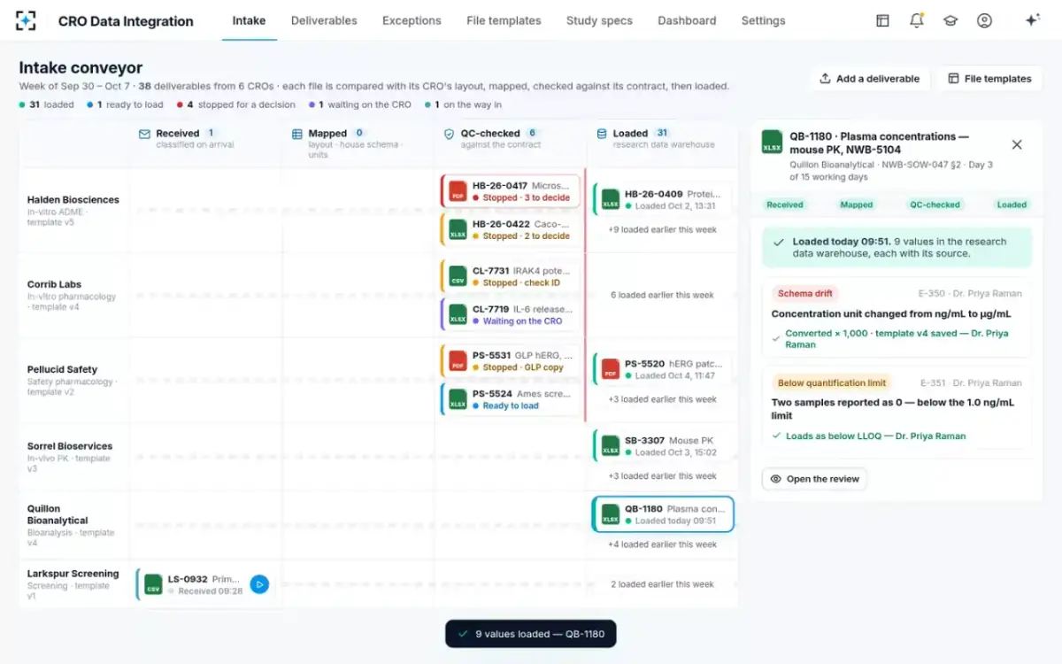Screen dimensions: 1062x664
Task: Click '2 loaded earlier this week' for Larkspur
Action: click(x=662, y=584)
